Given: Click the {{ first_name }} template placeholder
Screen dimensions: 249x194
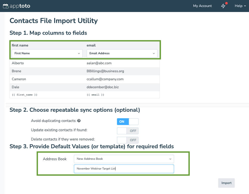Looking at the screenshot, I should (25, 95).
